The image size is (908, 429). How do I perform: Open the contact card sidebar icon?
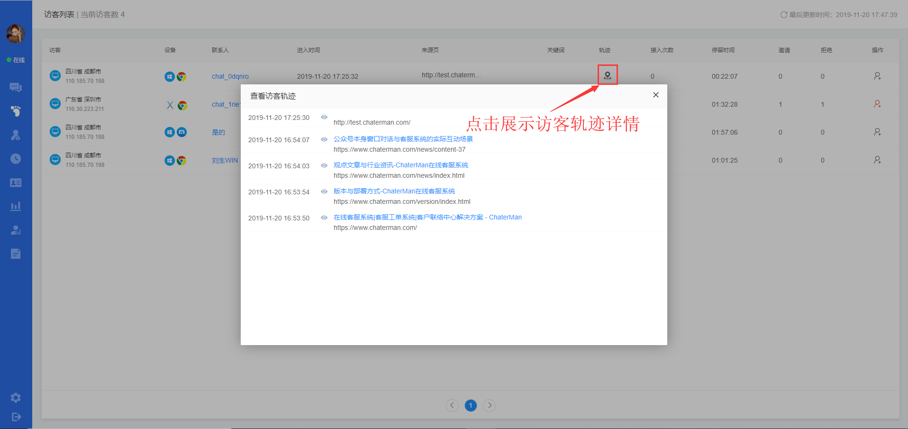[x=16, y=183]
